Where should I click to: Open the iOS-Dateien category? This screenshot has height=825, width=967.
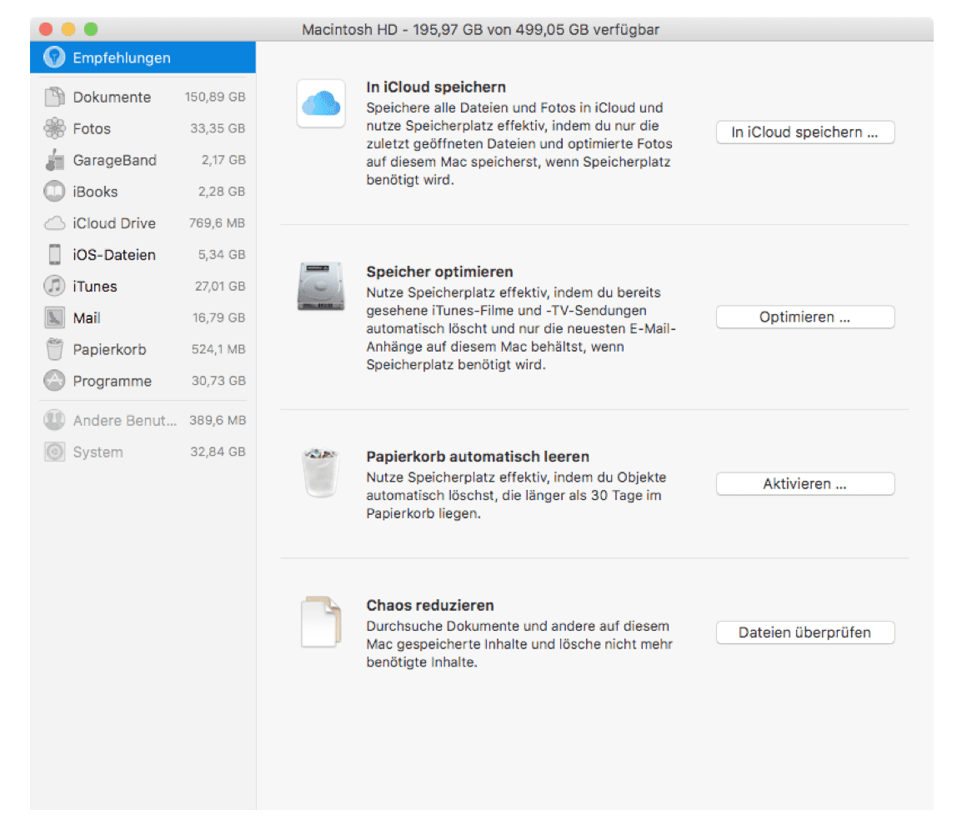tap(143, 254)
